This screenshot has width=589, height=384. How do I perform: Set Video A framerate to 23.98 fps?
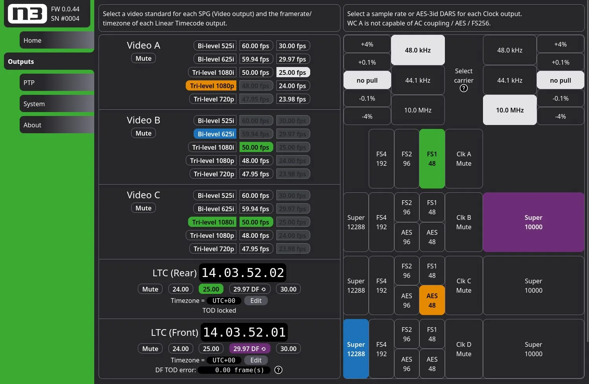[293, 99]
